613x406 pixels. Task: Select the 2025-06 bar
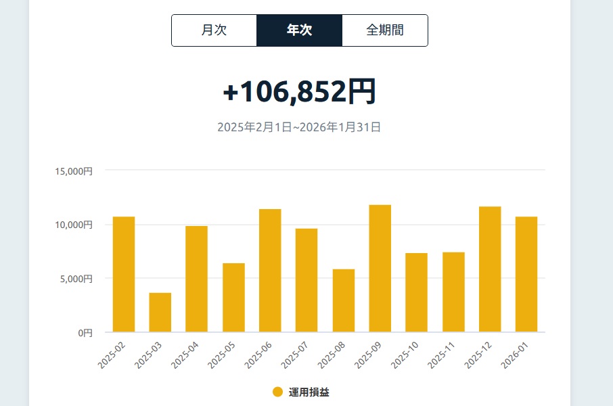(270, 271)
